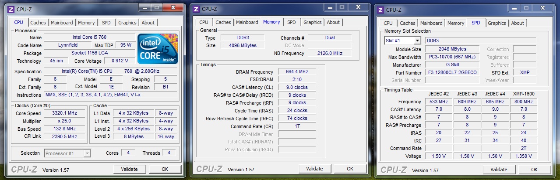Click the processor Name field Intel Core i5 760

pos(89,37)
